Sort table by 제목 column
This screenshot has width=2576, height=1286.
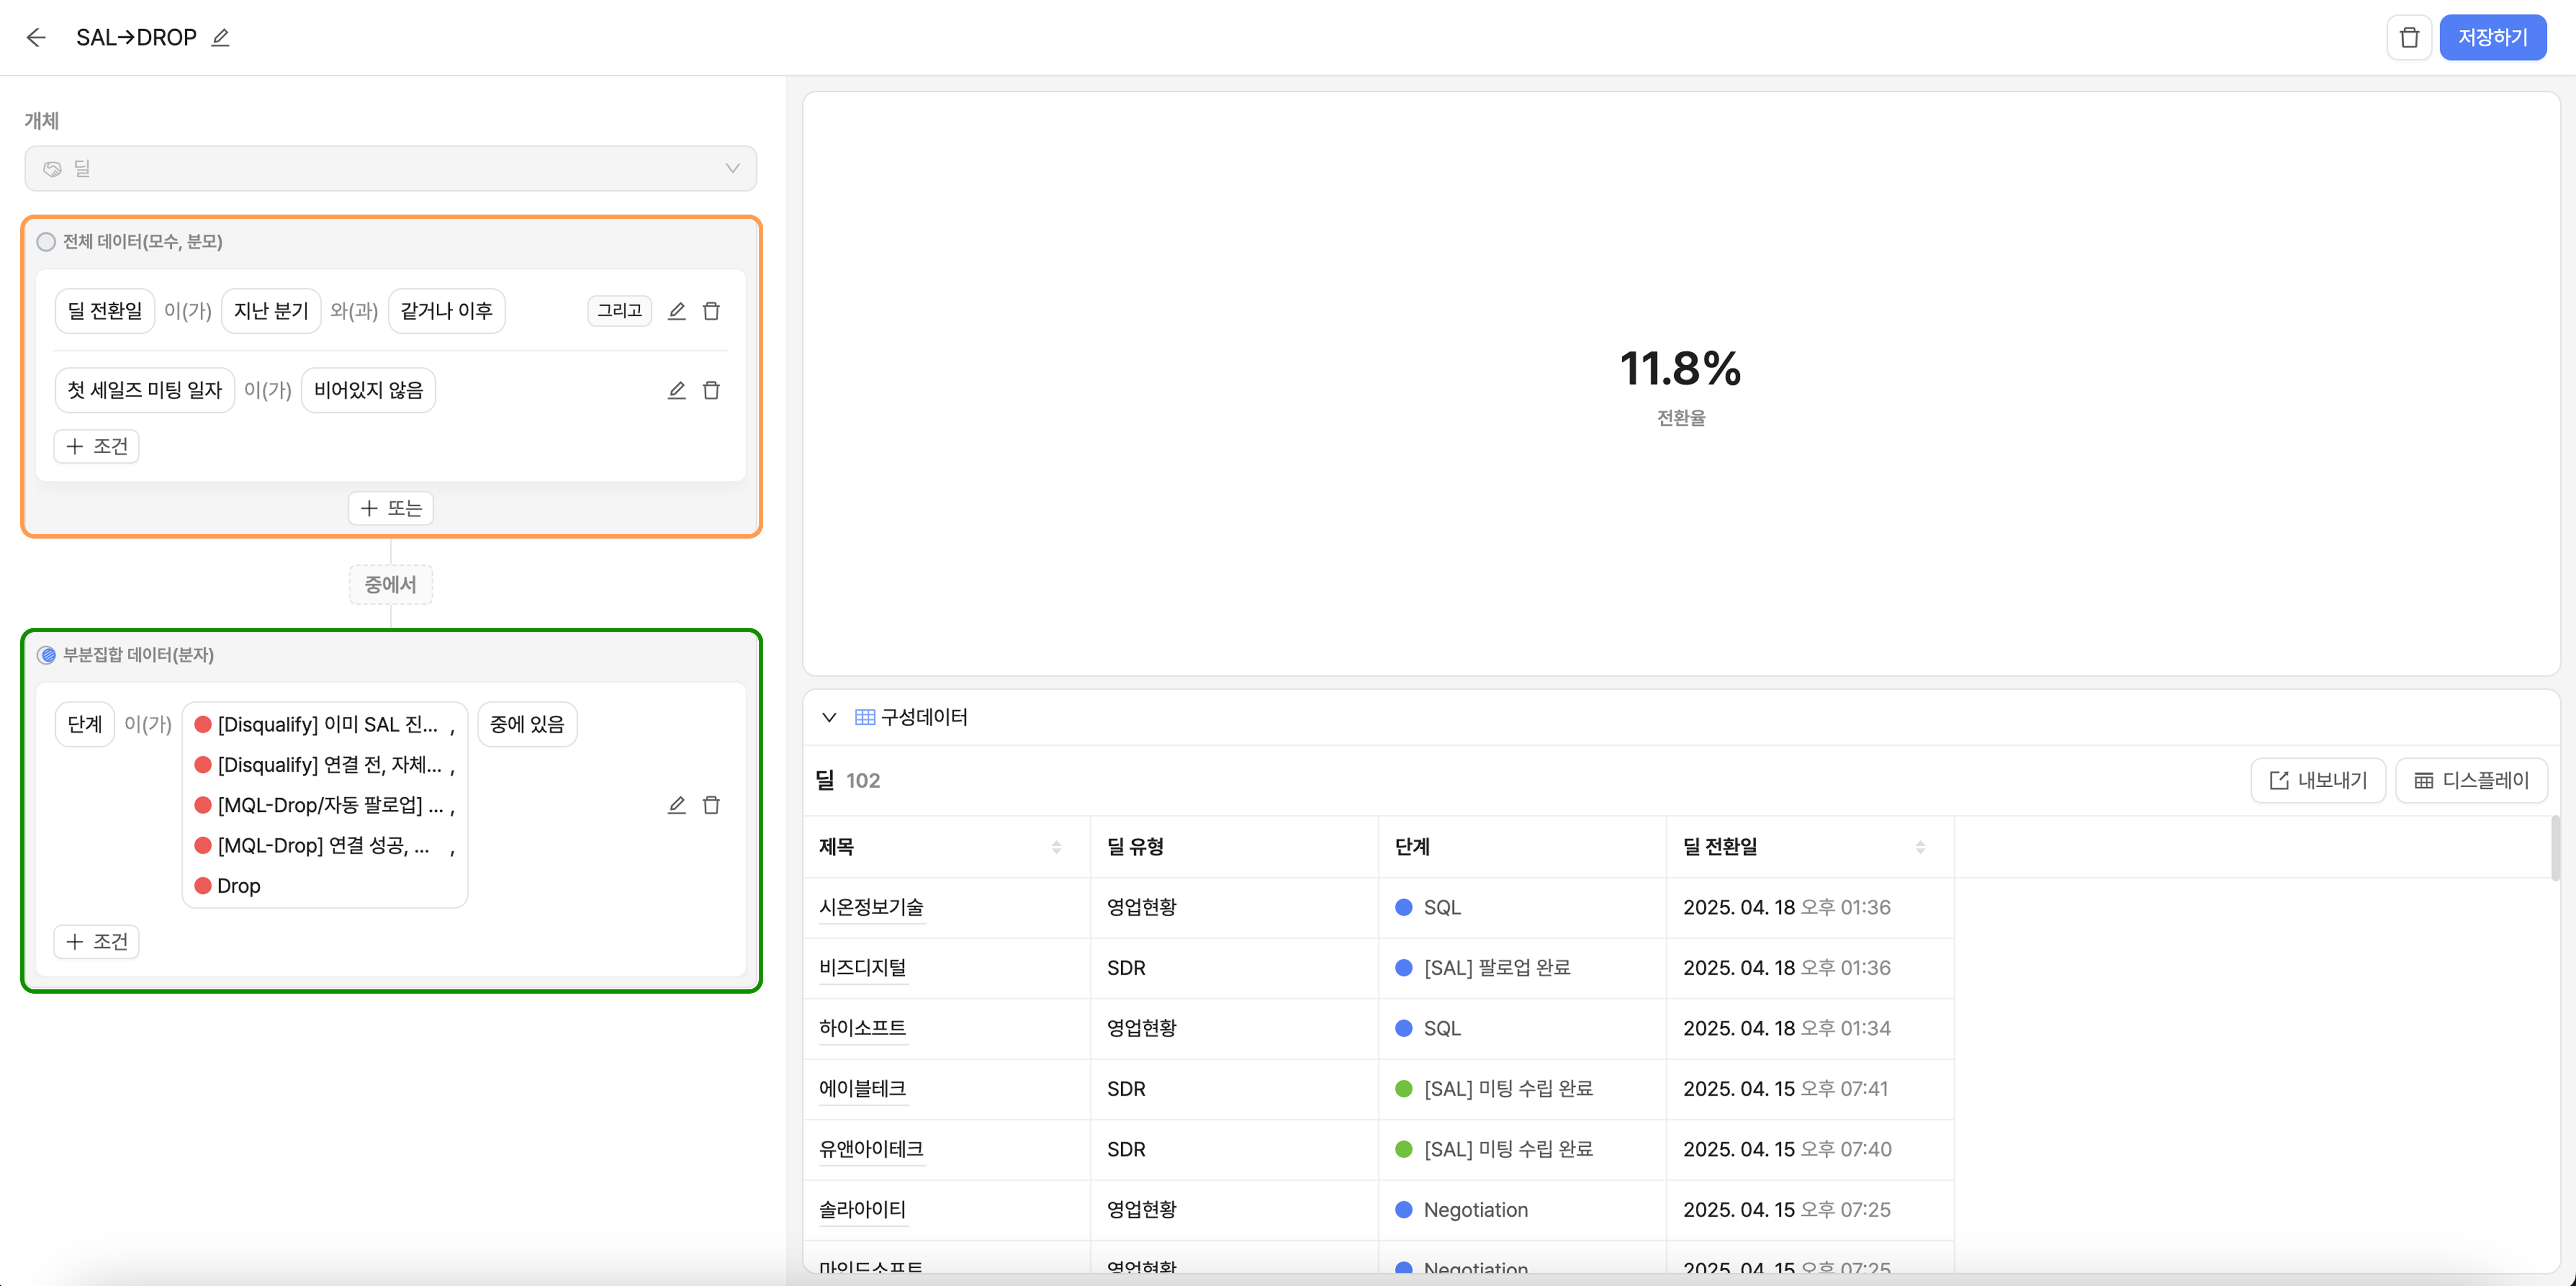click(x=1056, y=847)
